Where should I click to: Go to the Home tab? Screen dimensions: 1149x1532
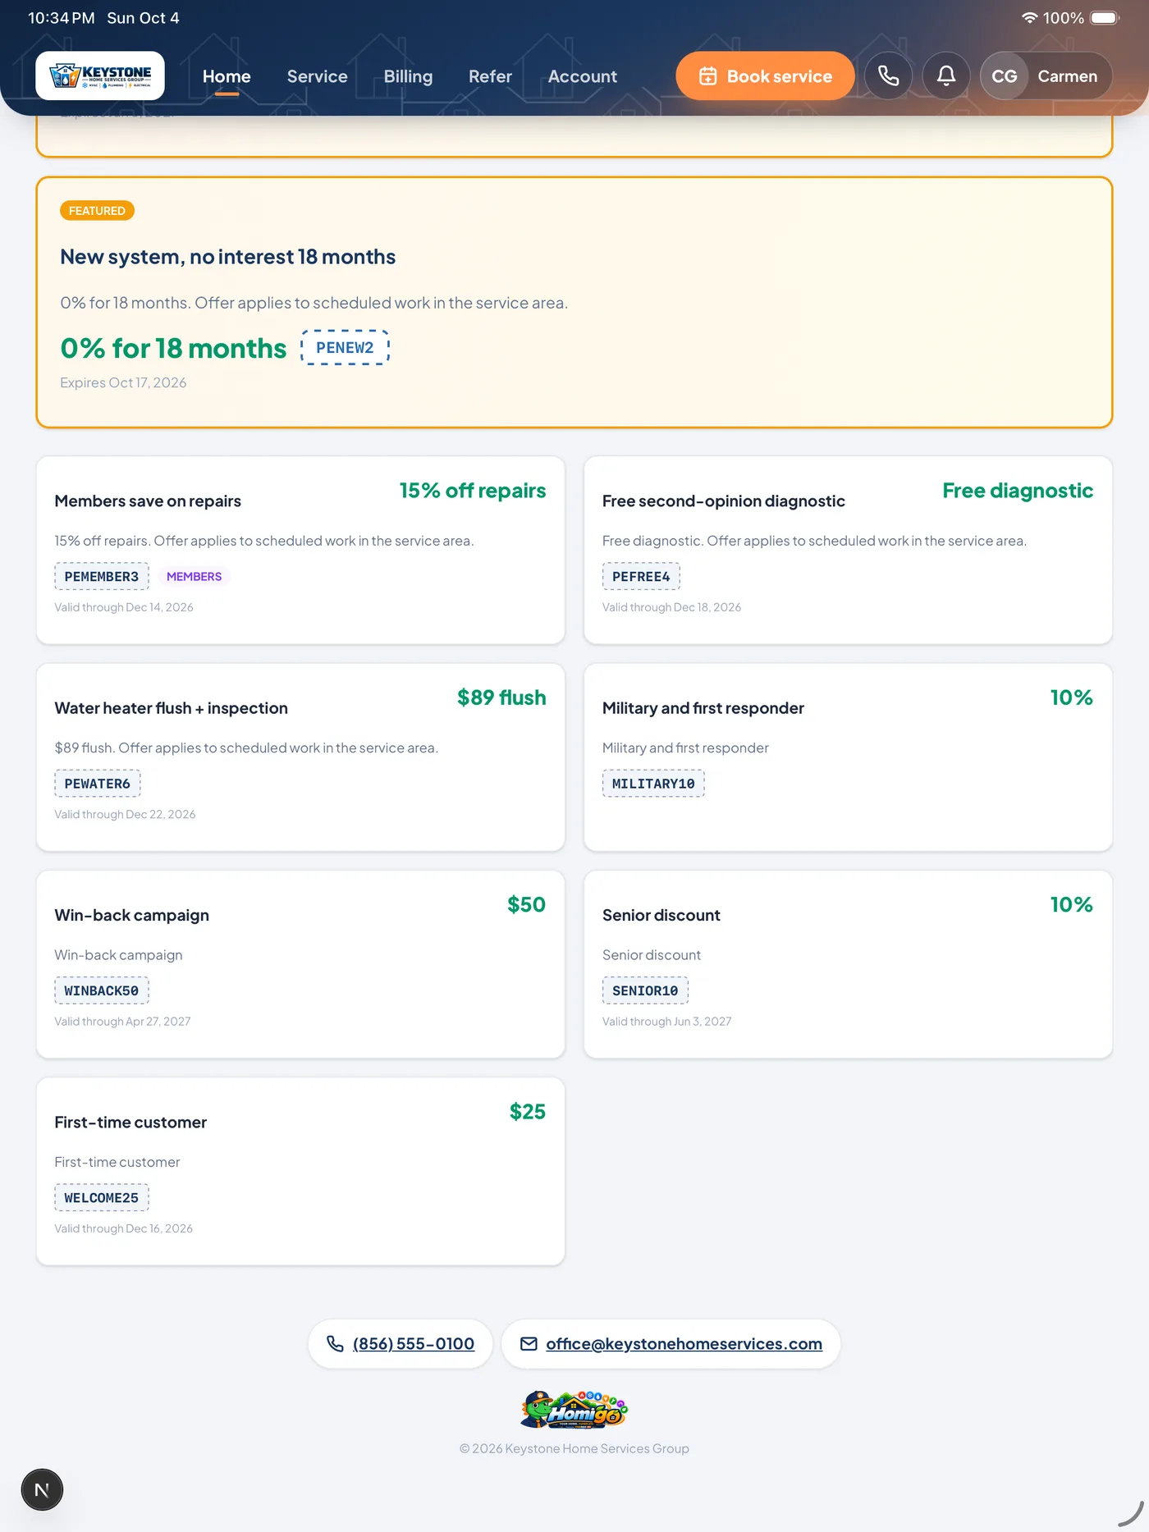(x=227, y=76)
